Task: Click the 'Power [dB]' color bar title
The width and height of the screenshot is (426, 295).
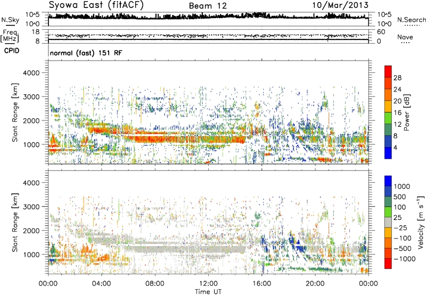Action: click(x=406, y=112)
